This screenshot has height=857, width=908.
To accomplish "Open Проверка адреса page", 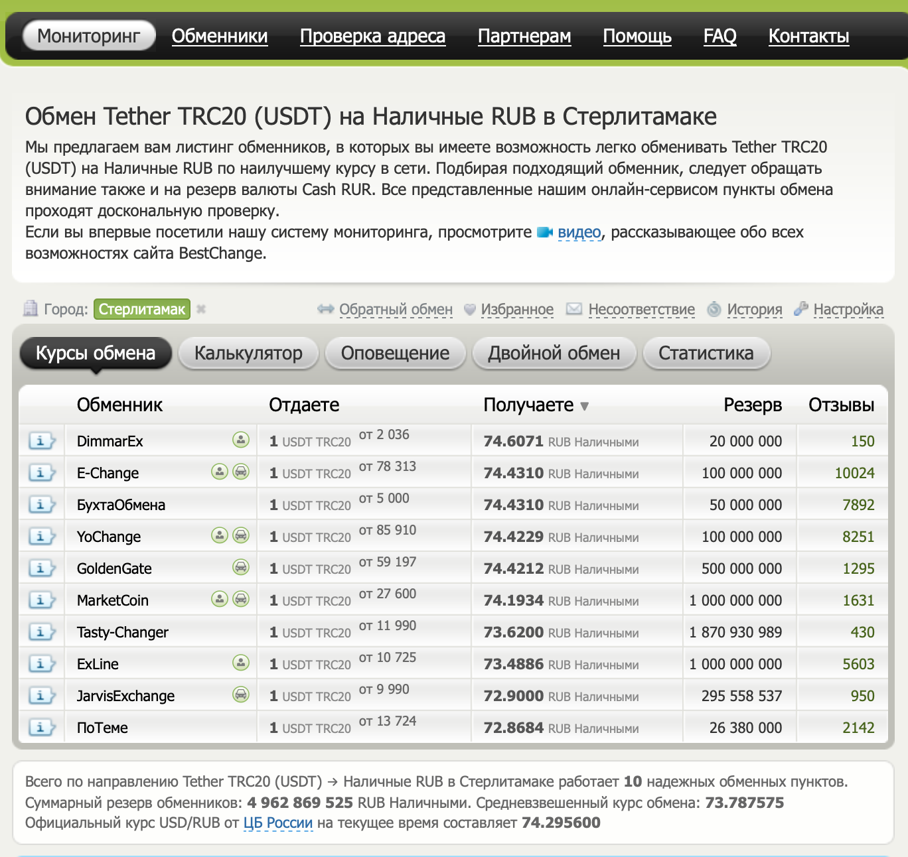I will pyautogui.click(x=373, y=36).
